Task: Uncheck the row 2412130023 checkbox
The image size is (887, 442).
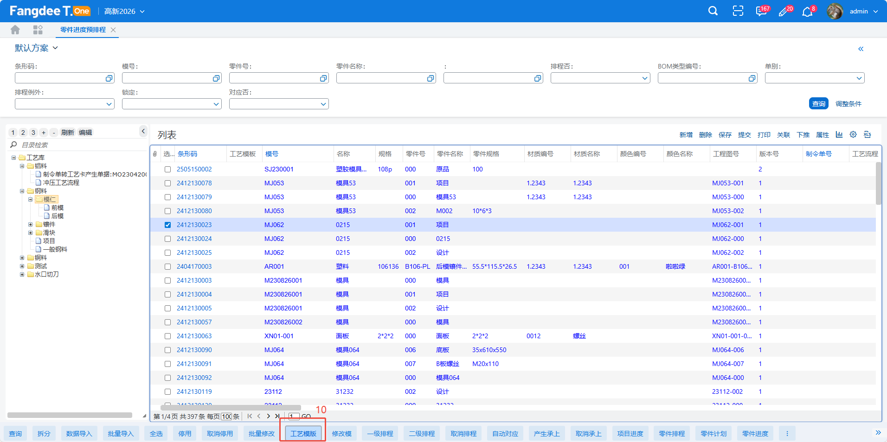Action: (x=167, y=225)
